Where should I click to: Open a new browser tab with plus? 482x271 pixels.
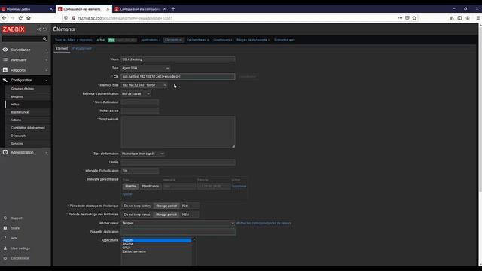(x=173, y=8)
